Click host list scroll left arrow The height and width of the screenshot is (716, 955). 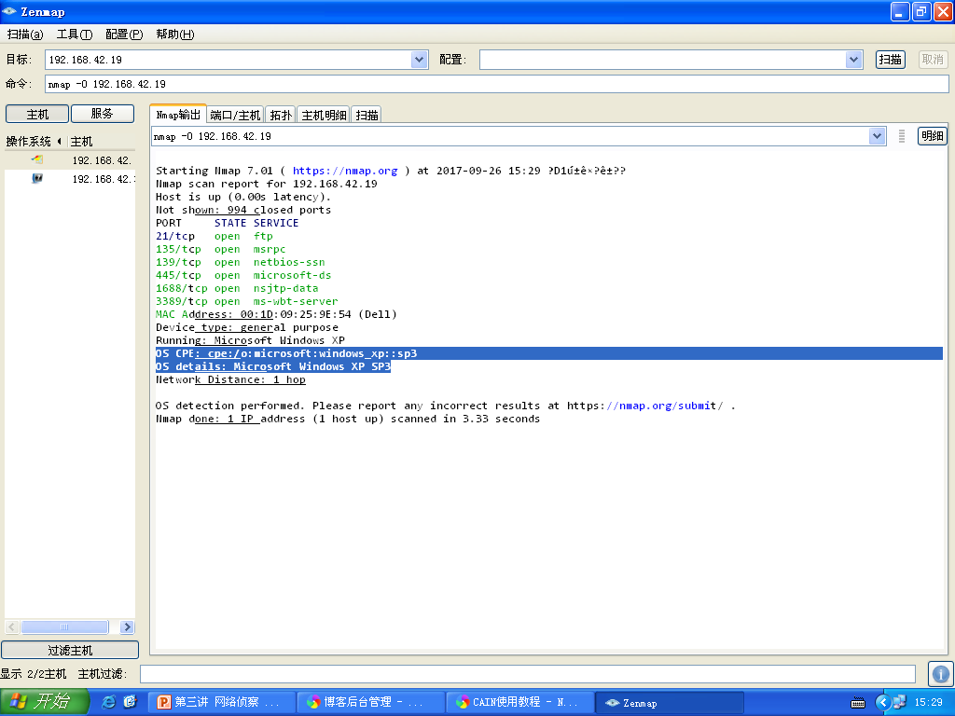[11, 626]
